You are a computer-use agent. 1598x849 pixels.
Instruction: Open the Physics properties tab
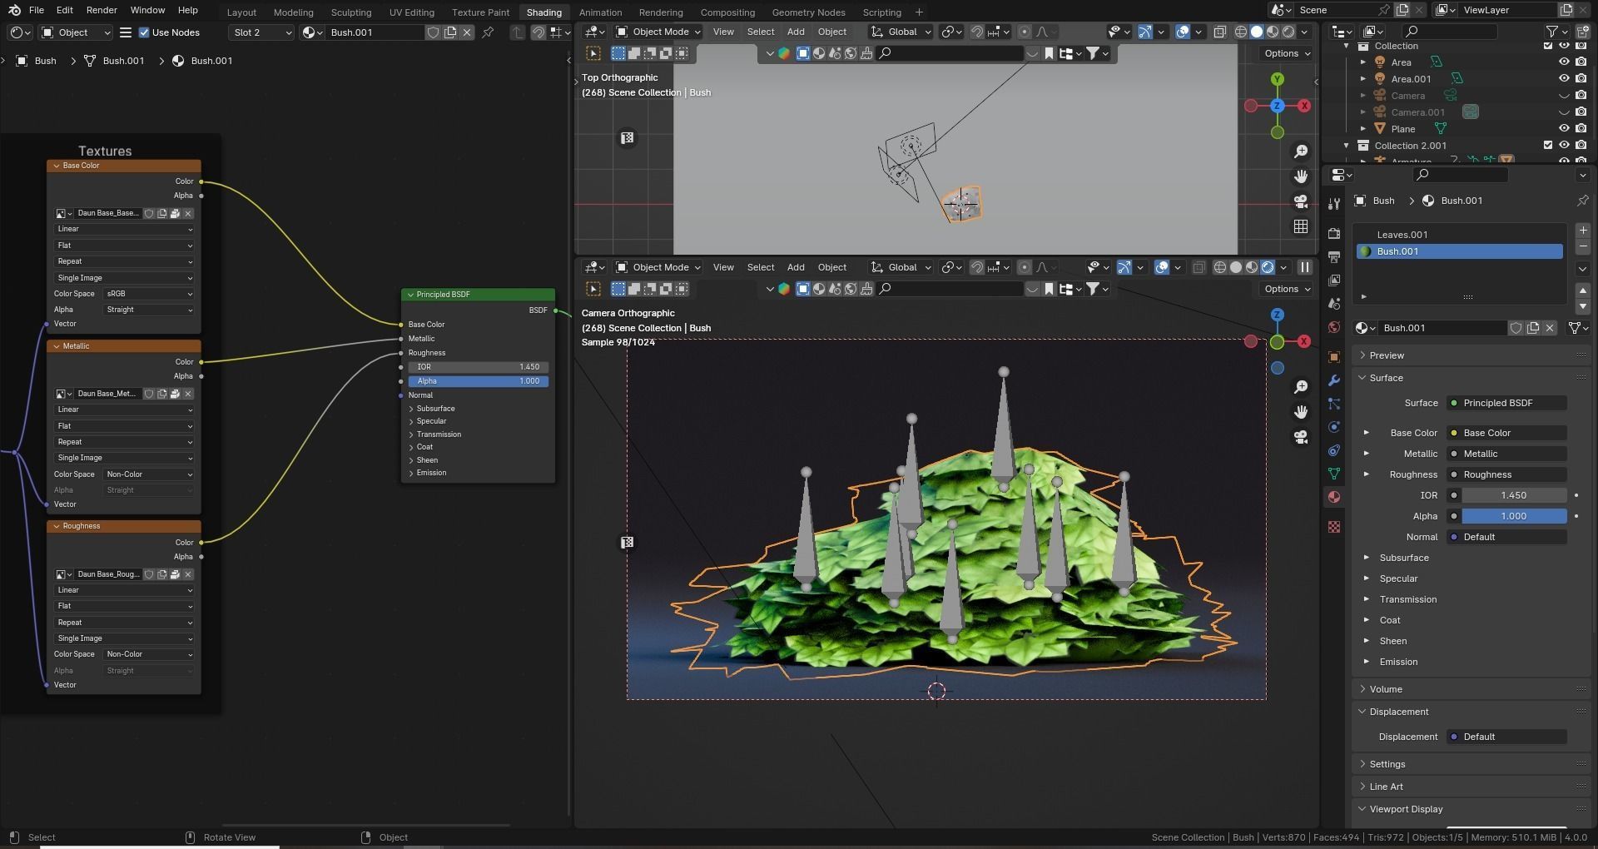pyautogui.click(x=1334, y=427)
